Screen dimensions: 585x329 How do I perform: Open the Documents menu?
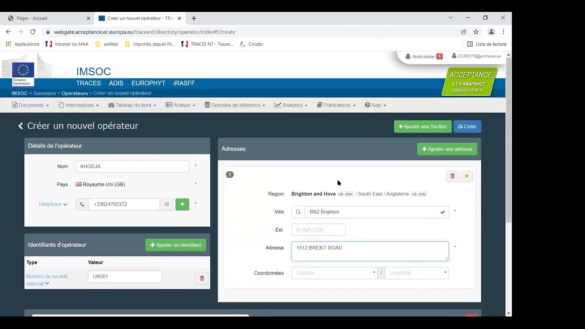[x=31, y=105]
